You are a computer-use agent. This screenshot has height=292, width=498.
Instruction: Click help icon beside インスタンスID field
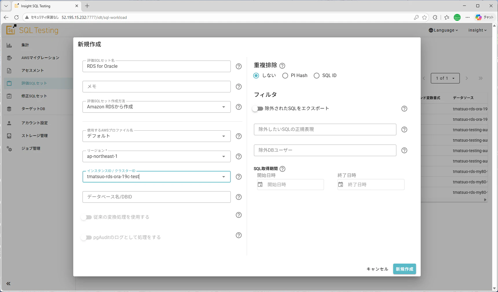(x=239, y=177)
